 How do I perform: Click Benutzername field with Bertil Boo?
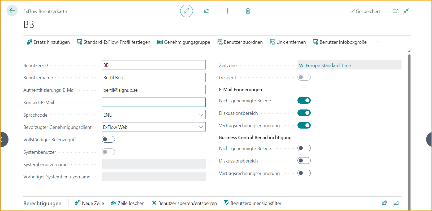click(x=154, y=77)
